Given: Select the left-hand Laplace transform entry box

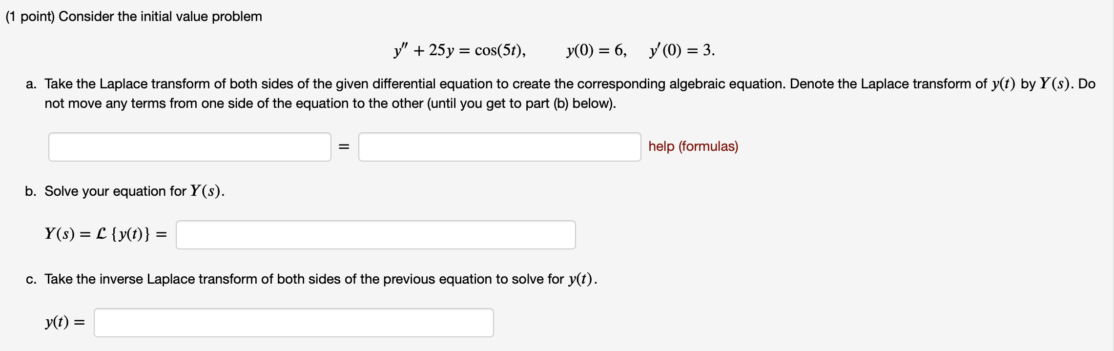Looking at the screenshot, I should [190, 146].
